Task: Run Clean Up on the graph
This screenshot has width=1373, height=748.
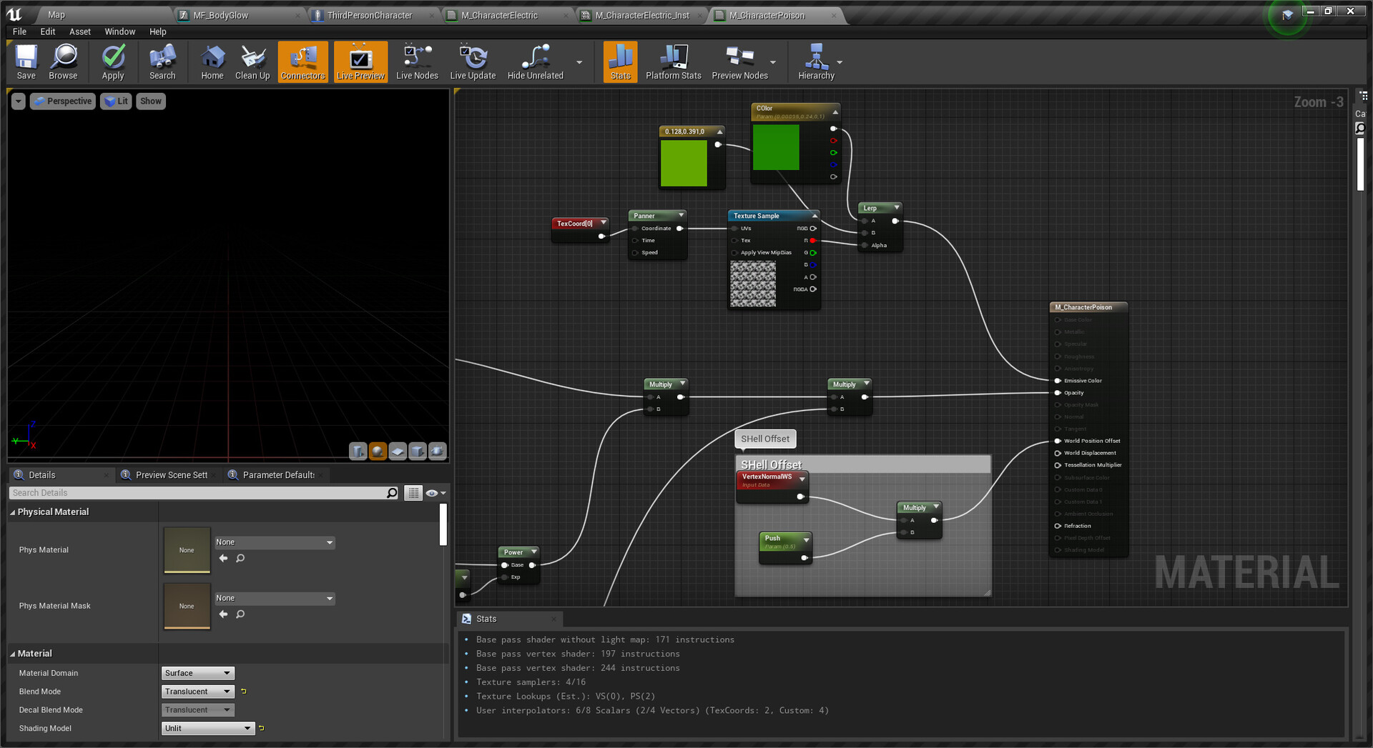Action: (252, 61)
